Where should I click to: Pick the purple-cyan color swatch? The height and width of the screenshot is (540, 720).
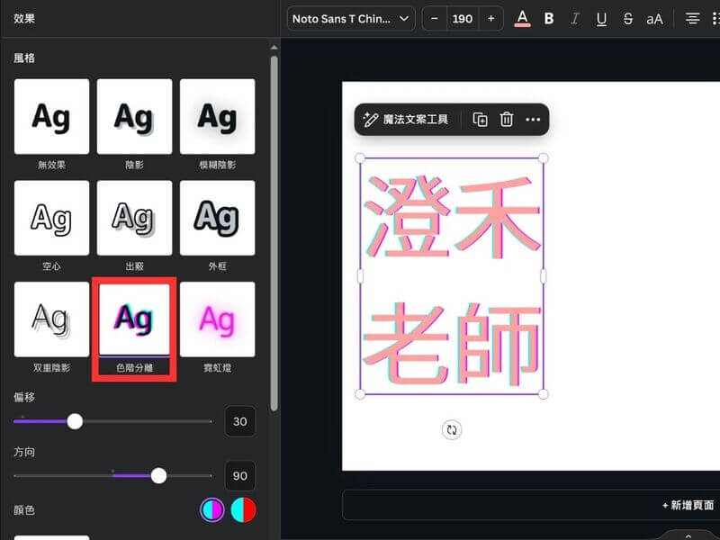coord(212,510)
